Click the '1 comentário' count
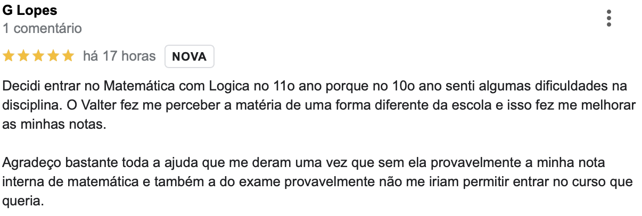 42,28
